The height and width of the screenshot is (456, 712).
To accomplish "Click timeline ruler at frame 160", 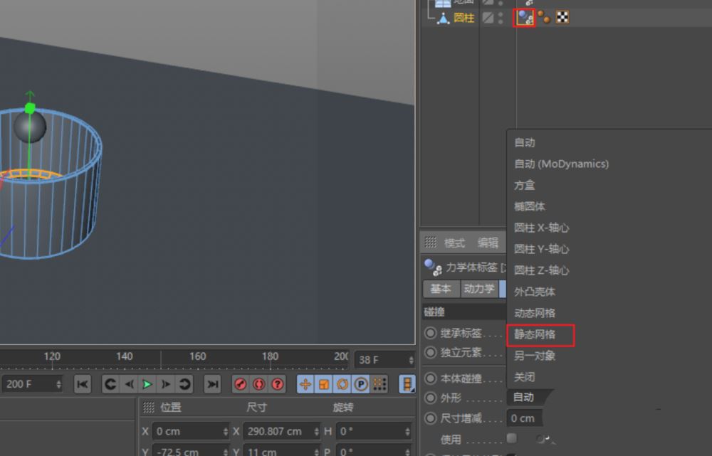I will [x=197, y=356].
